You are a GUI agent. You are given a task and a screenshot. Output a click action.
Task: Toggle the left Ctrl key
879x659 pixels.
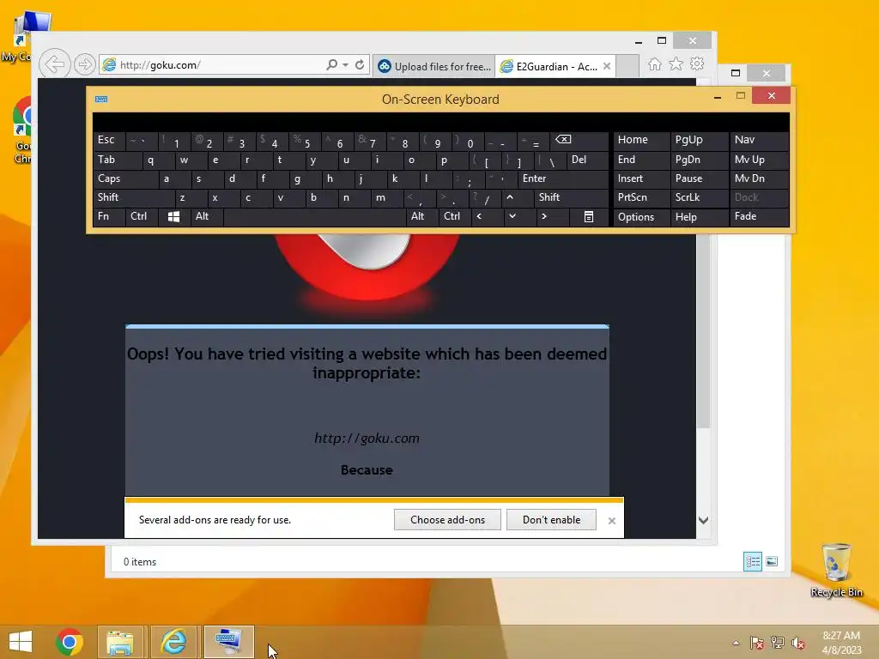coord(142,216)
